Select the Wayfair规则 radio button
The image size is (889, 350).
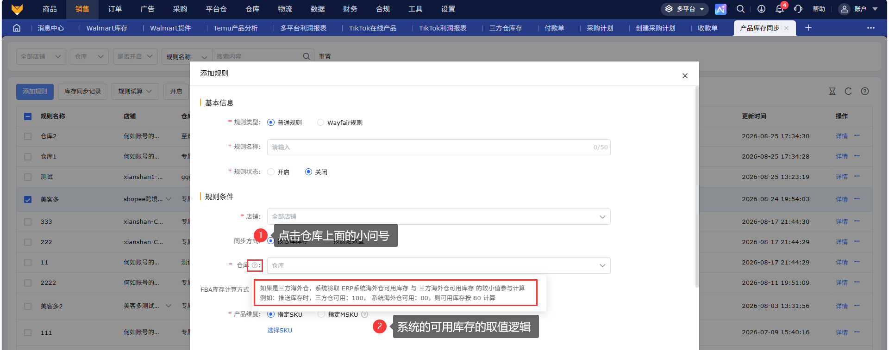click(320, 123)
